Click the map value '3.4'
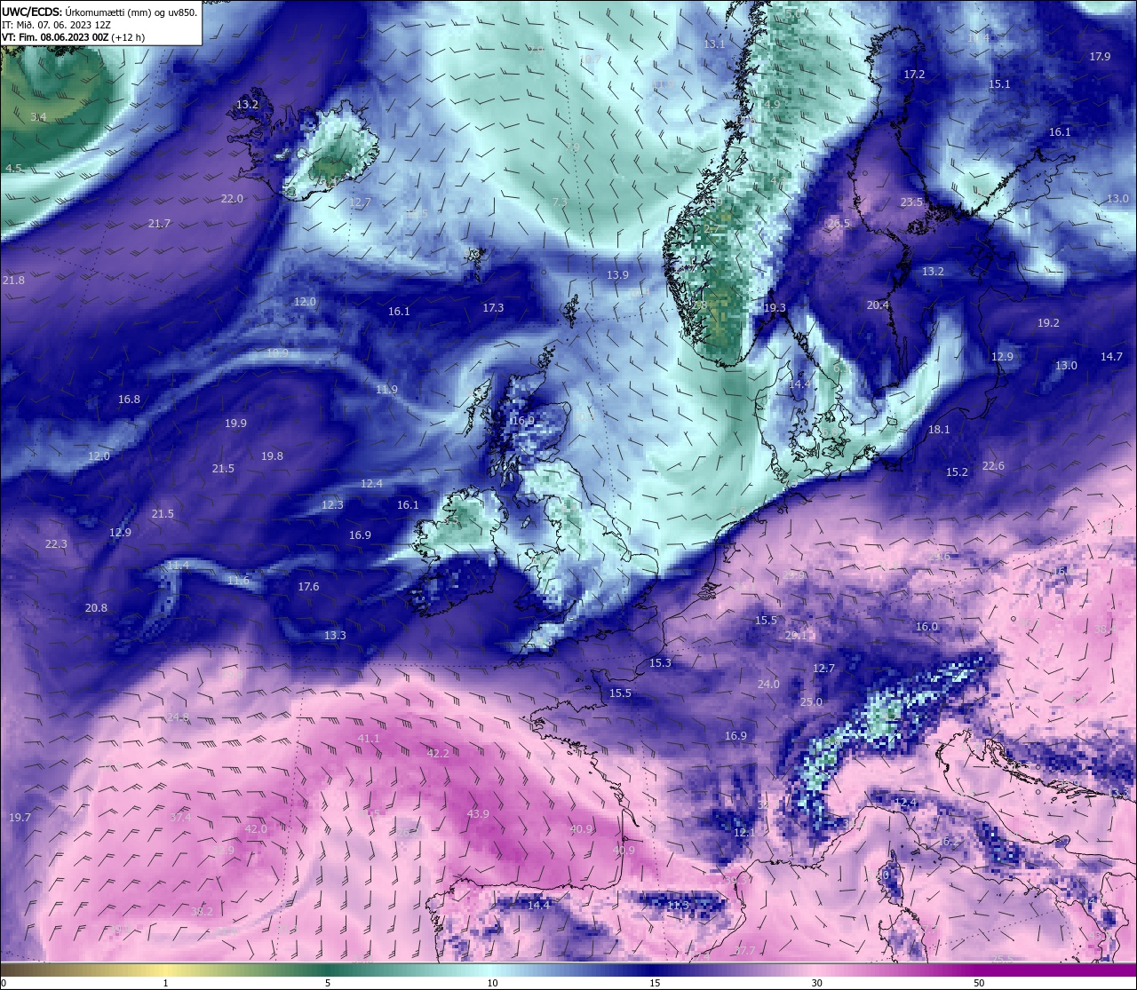The image size is (1137, 990). tap(38, 117)
